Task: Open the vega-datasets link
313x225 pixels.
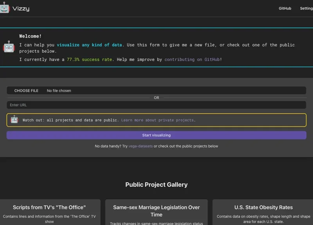Action: [x=140, y=146]
